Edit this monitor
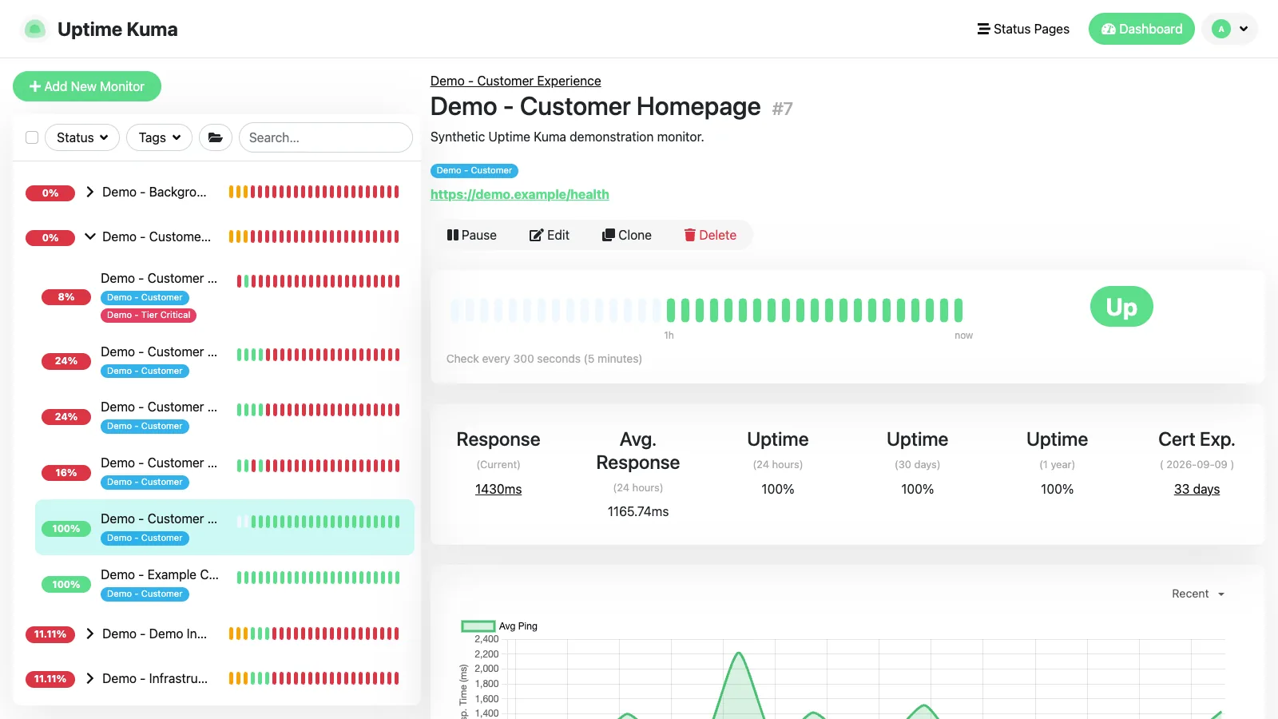The image size is (1278, 719). [550, 235]
